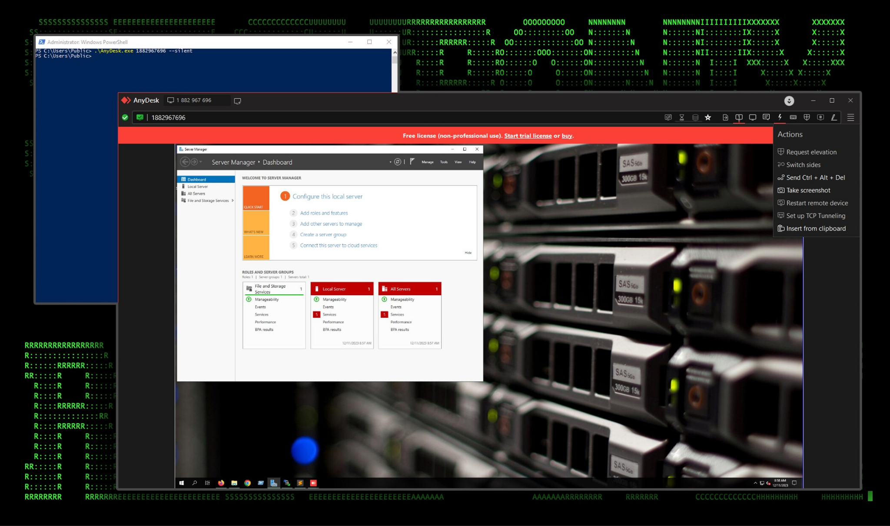
Task: Click the privacy mode crossed-eye icon
Action: coord(668,117)
